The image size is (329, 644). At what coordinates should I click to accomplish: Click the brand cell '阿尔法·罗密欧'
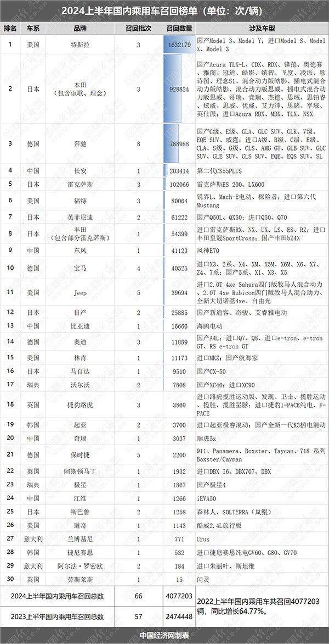(80, 566)
